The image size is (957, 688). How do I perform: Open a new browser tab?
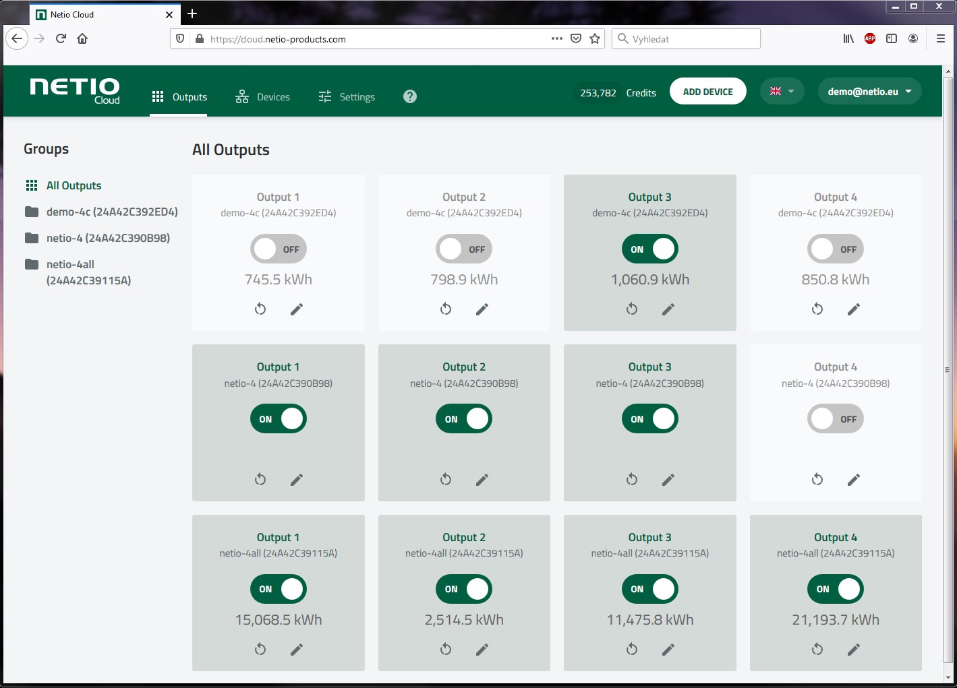(x=192, y=13)
